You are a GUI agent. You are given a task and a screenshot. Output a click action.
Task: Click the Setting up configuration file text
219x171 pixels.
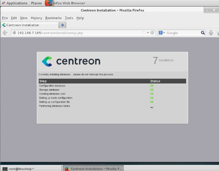point(54,102)
